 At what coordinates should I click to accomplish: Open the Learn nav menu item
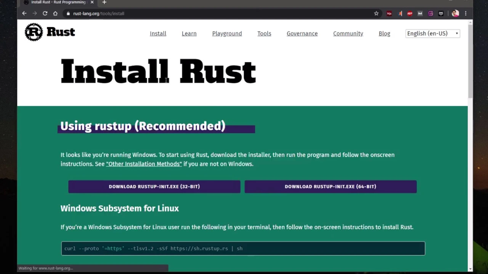click(x=189, y=33)
